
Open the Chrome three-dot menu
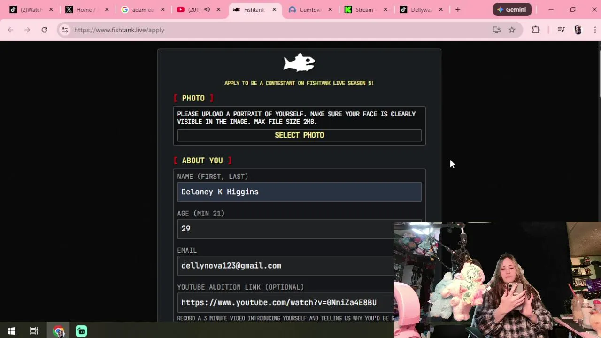tap(595, 30)
